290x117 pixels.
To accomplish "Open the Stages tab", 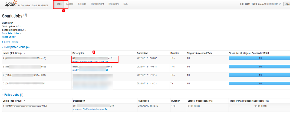I will [70, 4].
